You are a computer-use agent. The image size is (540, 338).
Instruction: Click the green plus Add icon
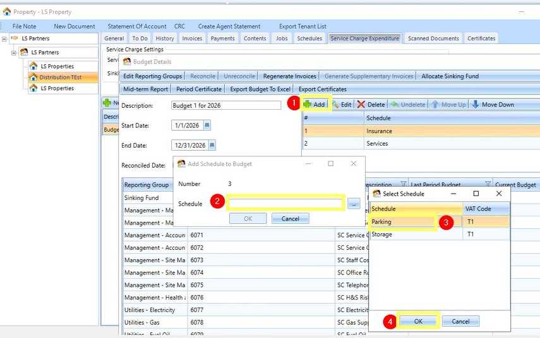[x=307, y=104]
